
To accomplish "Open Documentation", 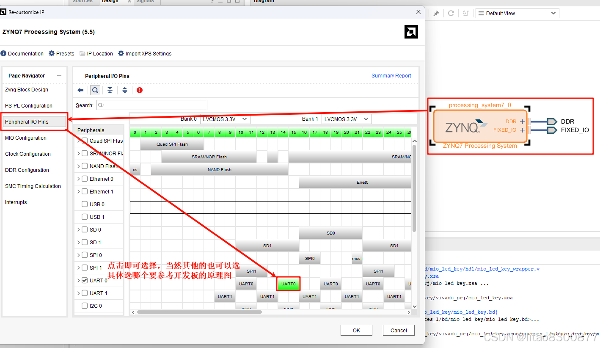I will click(22, 54).
